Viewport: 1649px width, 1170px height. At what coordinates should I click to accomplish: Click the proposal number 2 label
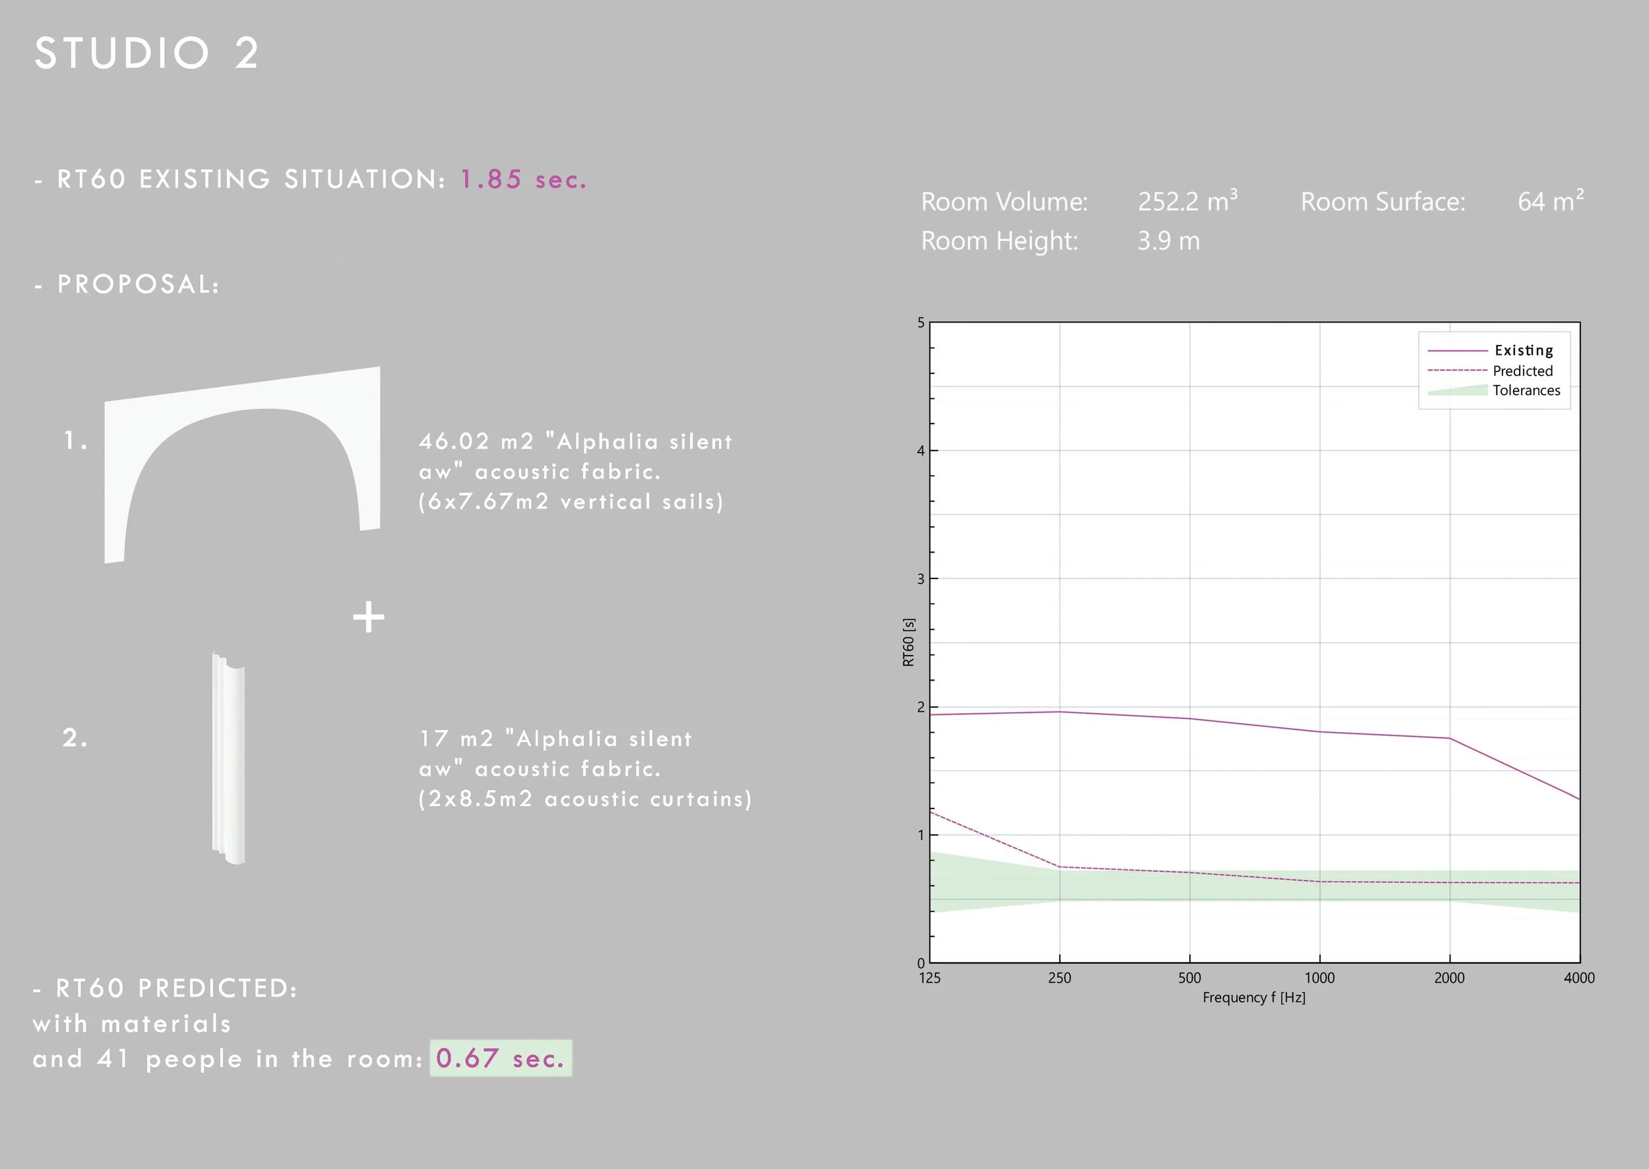tap(74, 738)
